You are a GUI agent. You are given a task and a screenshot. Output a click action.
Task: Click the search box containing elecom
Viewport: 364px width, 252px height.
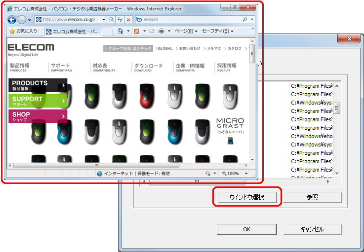coord(189,19)
